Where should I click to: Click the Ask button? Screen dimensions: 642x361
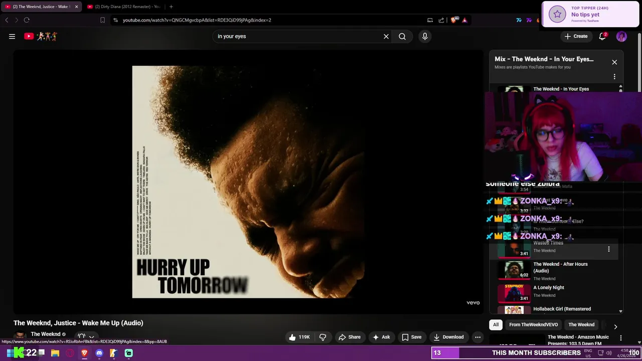[381, 337]
